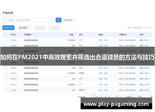Expand 更多 in the 进行中 row
This screenshot has width=155, height=112.
[147, 90]
